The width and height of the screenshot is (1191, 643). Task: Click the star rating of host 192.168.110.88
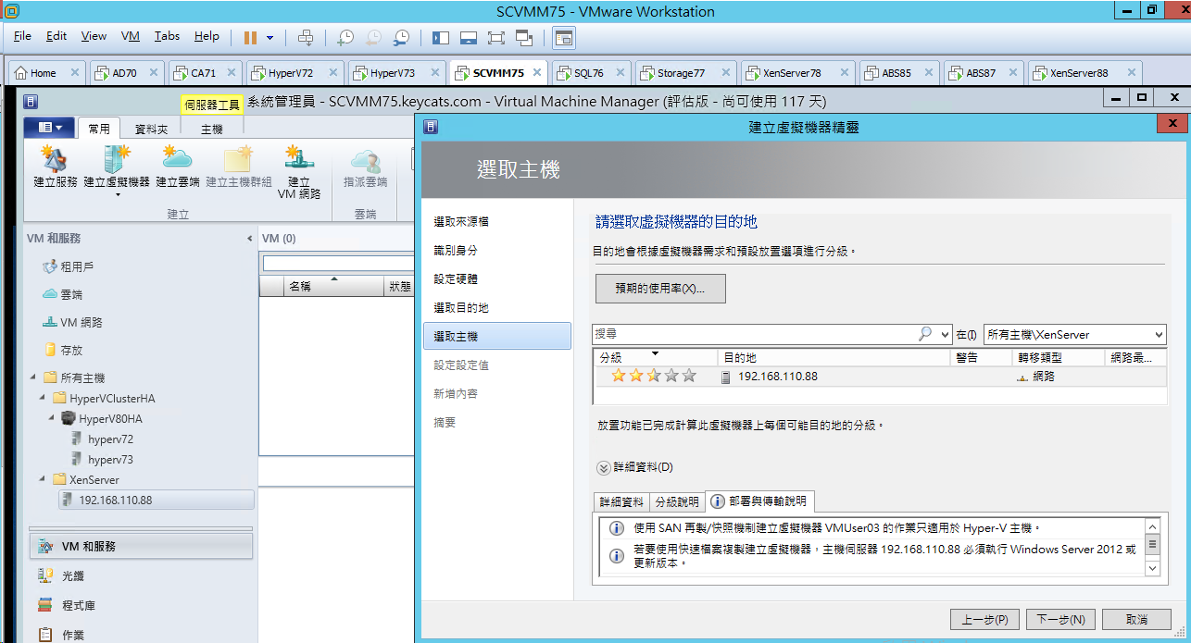pyautogui.click(x=653, y=376)
